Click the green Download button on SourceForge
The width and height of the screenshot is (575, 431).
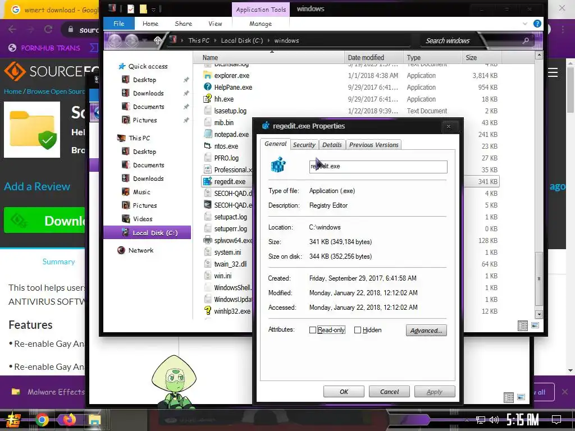[44, 220]
